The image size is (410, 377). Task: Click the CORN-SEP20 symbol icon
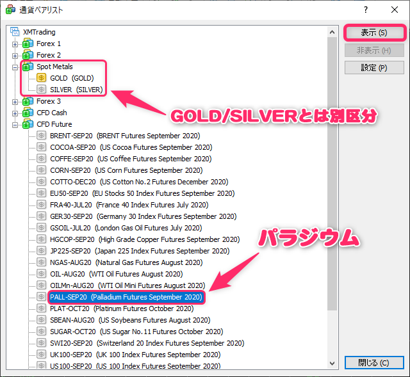click(41, 170)
